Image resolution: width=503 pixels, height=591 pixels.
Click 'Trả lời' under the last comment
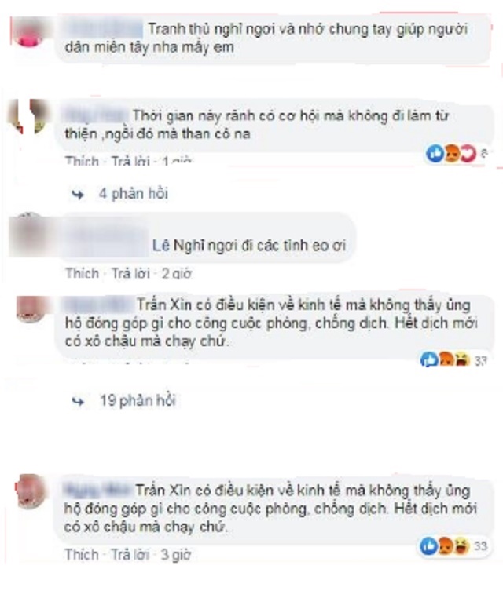[130, 555]
